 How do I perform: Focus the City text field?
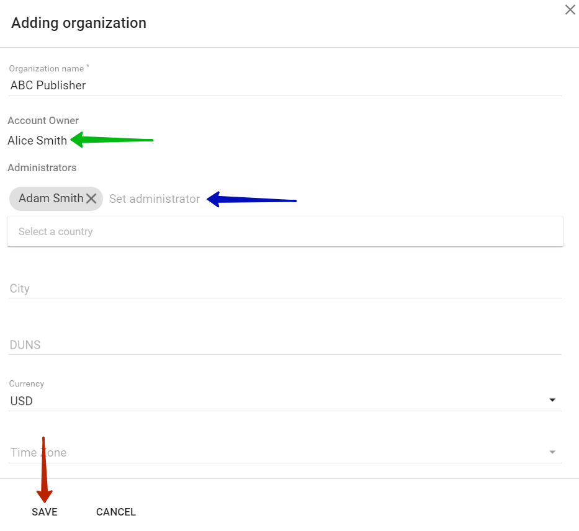click(x=285, y=288)
